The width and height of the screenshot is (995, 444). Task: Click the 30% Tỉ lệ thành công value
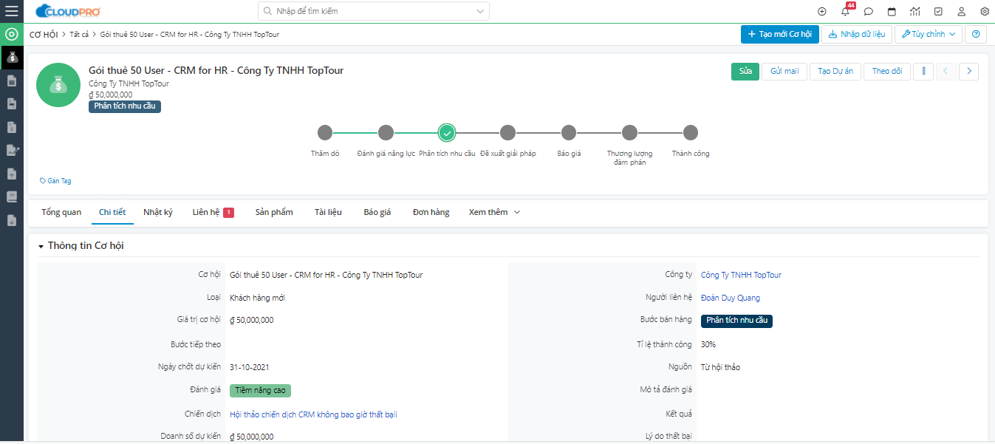click(x=708, y=344)
